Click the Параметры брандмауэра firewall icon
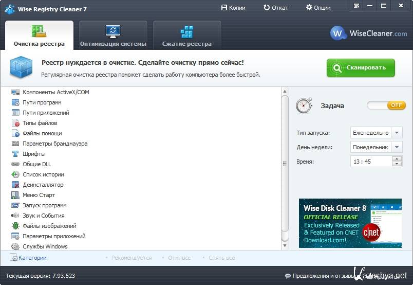The width and height of the screenshot is (413, 285). (15, 144)
